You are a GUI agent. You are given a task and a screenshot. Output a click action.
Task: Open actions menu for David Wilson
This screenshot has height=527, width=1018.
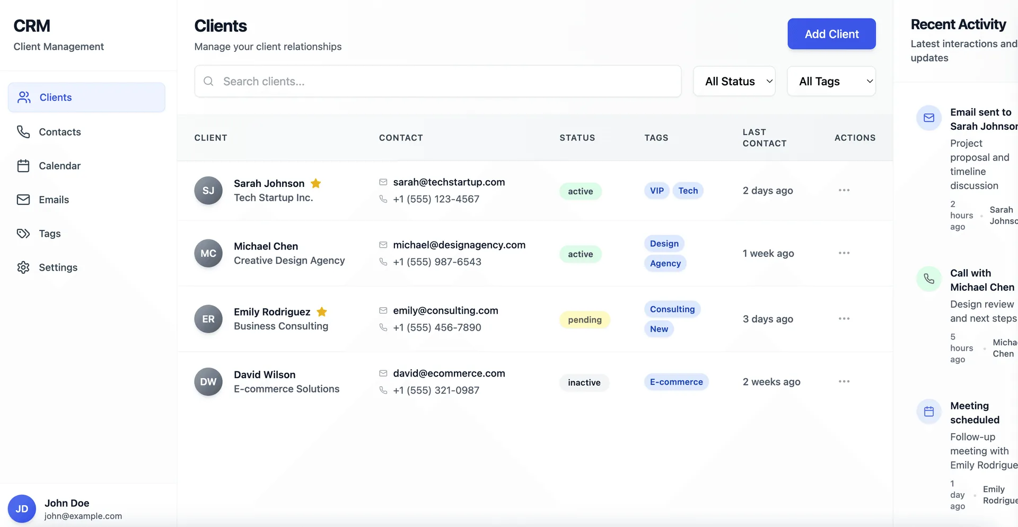844,382
